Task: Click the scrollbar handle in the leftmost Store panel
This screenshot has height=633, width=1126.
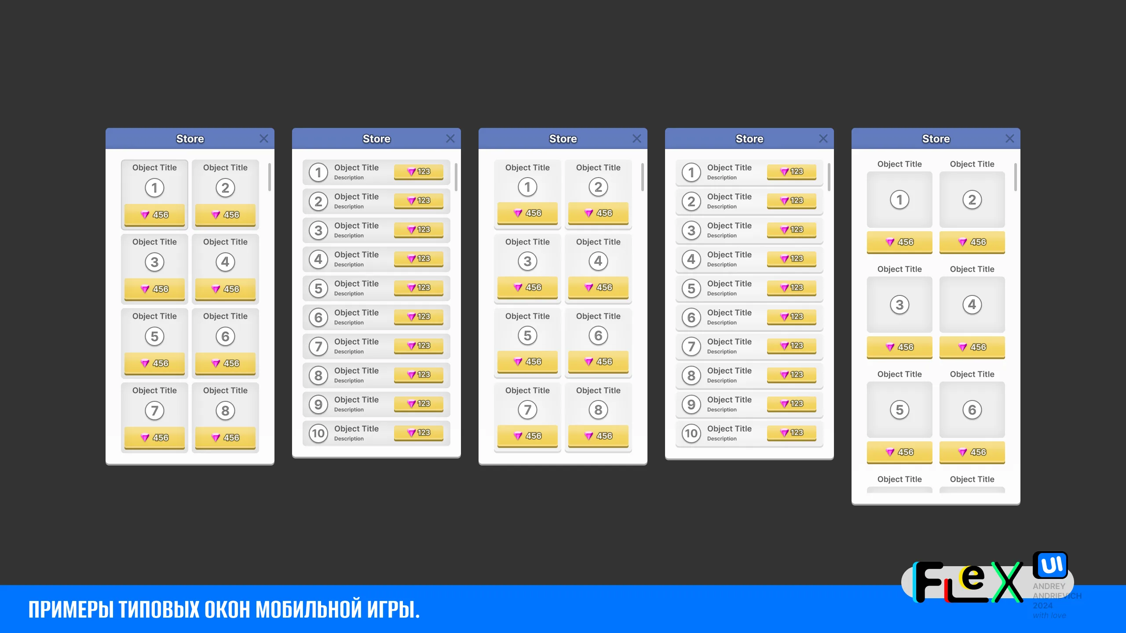Action: pyautogui.click(x=269, y=177)
